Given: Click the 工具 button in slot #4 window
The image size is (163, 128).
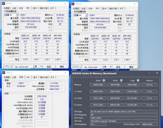Looking at the screenshot, I should (104, 67).
